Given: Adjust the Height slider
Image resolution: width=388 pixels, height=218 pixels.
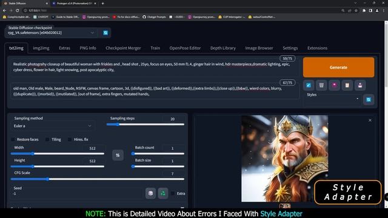Looking at the screenshot, I should pyautogui.click(x=58, y=167).
